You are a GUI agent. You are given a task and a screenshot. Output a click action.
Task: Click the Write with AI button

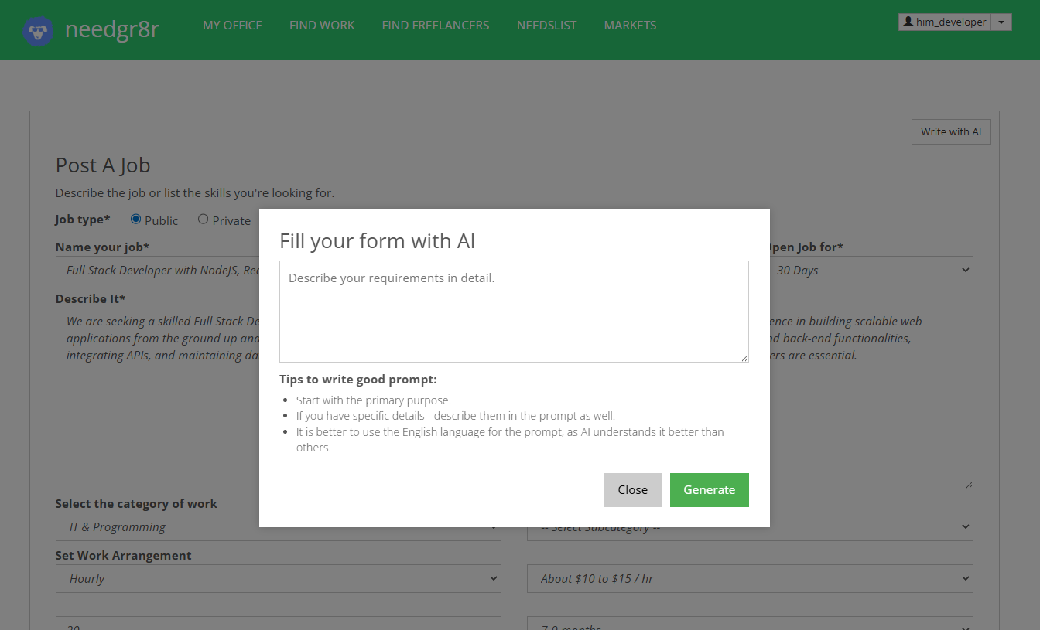951,131
